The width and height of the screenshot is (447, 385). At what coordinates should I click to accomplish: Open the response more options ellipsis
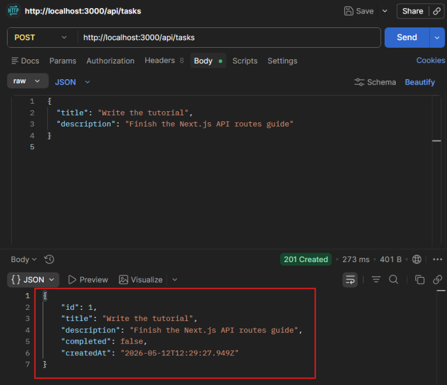coord(437,259)
